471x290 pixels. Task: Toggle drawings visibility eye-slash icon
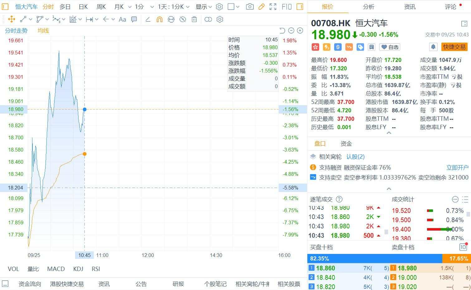pyautogui.click(x=183, y=19)
